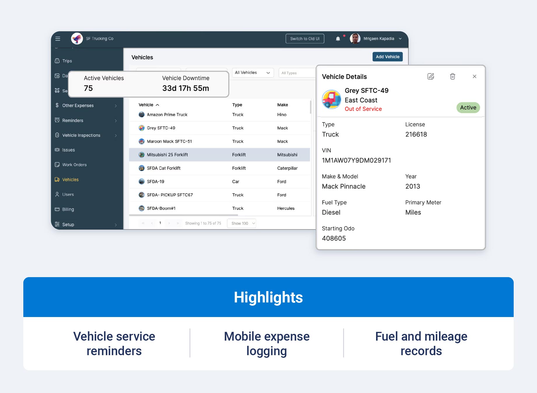
Task: Open Vehicle Inspections in the sidebar
Action: tap(81, 135)
